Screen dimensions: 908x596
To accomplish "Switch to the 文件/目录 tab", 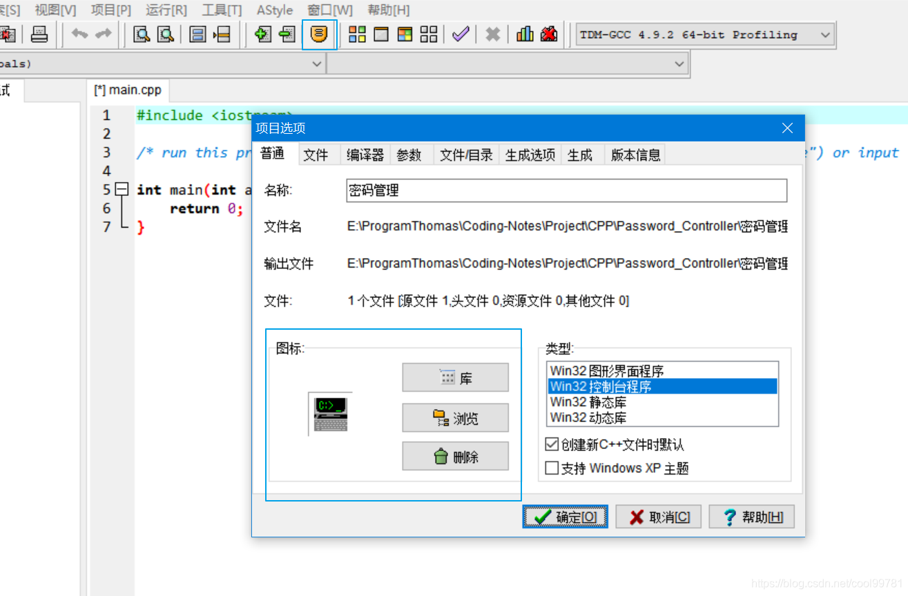I will click(x=467, y=155).
